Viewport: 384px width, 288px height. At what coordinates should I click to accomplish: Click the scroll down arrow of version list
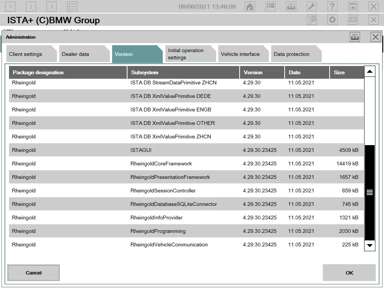[370, 245]
